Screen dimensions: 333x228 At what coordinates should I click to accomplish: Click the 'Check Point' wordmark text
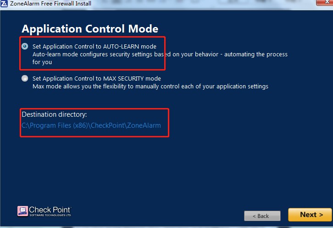[50, 210]
